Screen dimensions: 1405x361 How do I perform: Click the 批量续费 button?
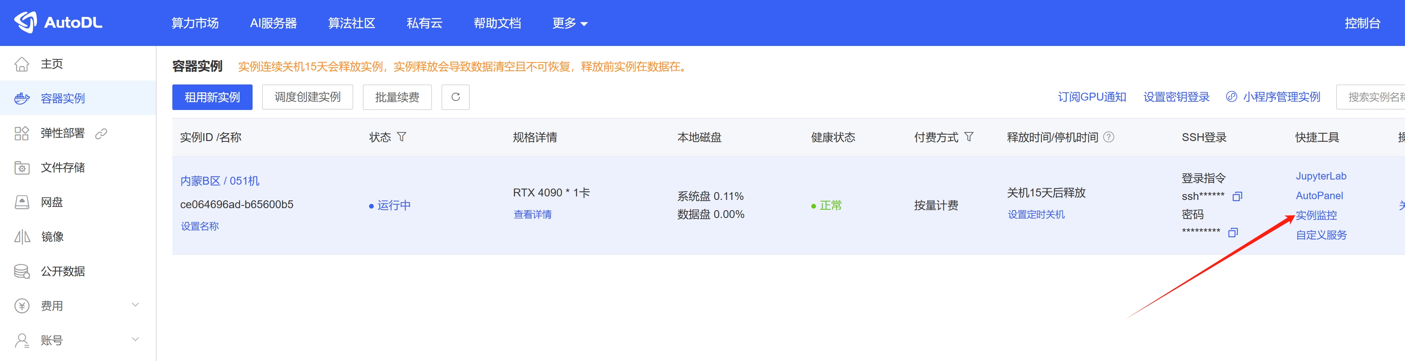pyautogui.click(x=397, y=97)
